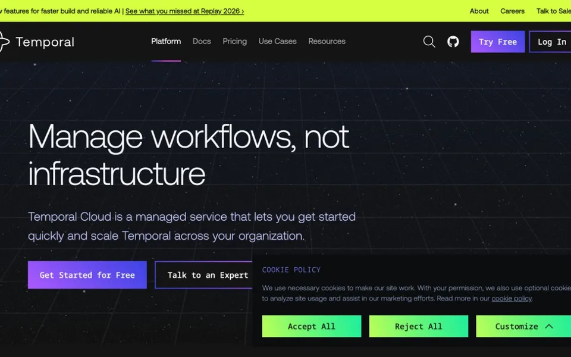Open the Docs nav item
This screenshot has height=357, width=571.
[x=202, y=41]
